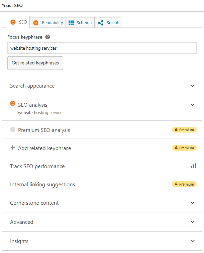This screenshot has width=204, height=253.
Task: Click the Premium badge on Add related keyphrase
Action: pyautogui.click(x=184, y=148)
